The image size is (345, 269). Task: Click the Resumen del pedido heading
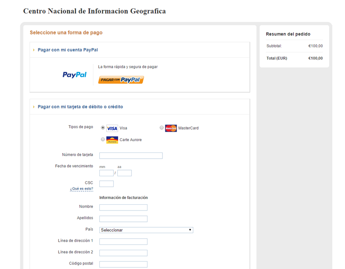(x=288, y=34)
